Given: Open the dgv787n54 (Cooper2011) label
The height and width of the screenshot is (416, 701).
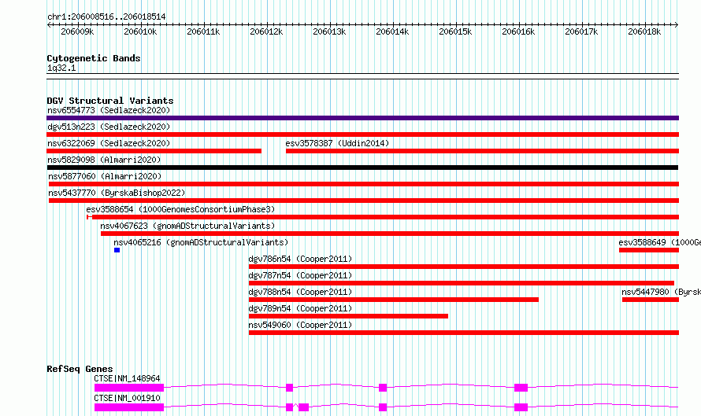Looking at the screenshot, I should pos(300,275).
